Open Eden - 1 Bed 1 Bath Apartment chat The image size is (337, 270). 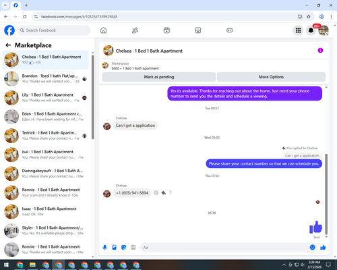coord(45,117)
